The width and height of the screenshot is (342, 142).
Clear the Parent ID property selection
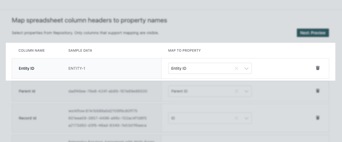pyautogui.click(x=236, y=91)
